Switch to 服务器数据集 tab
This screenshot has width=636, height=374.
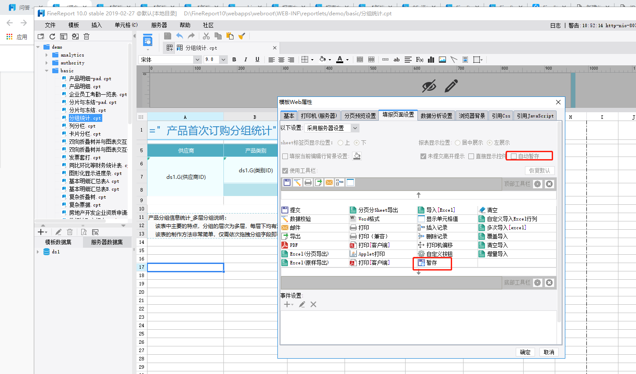(107, 242)
